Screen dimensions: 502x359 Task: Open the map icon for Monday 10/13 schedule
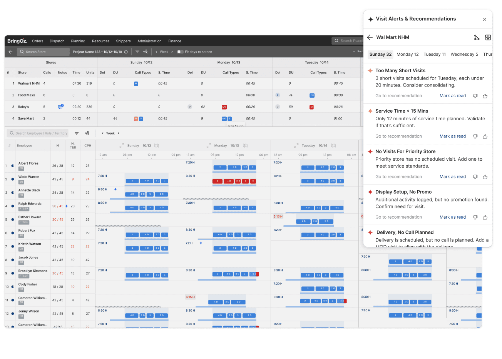pyautogui.click(x=245, y=146)
